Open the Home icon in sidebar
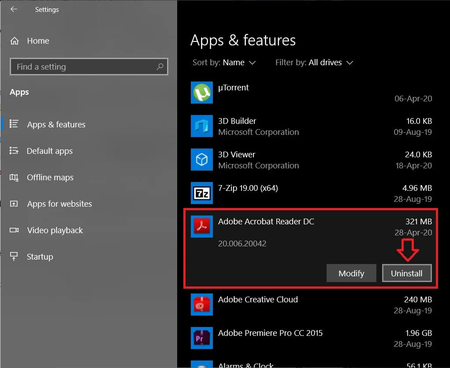This screenshot has height=368, width=450. click(x=15, y=41)
